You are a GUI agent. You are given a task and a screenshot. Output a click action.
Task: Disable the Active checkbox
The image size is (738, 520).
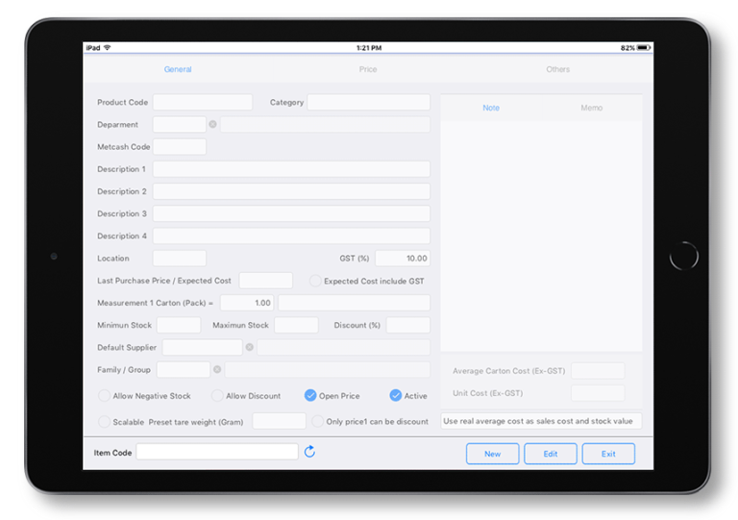tap(395, 395)
